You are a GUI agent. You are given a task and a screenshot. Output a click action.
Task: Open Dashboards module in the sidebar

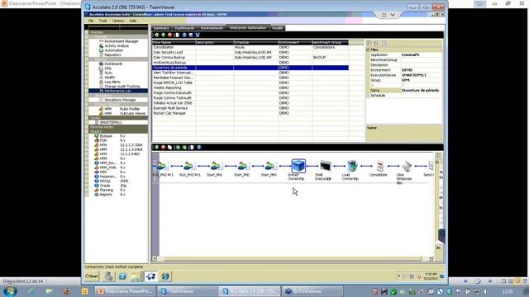click(113, 64)
